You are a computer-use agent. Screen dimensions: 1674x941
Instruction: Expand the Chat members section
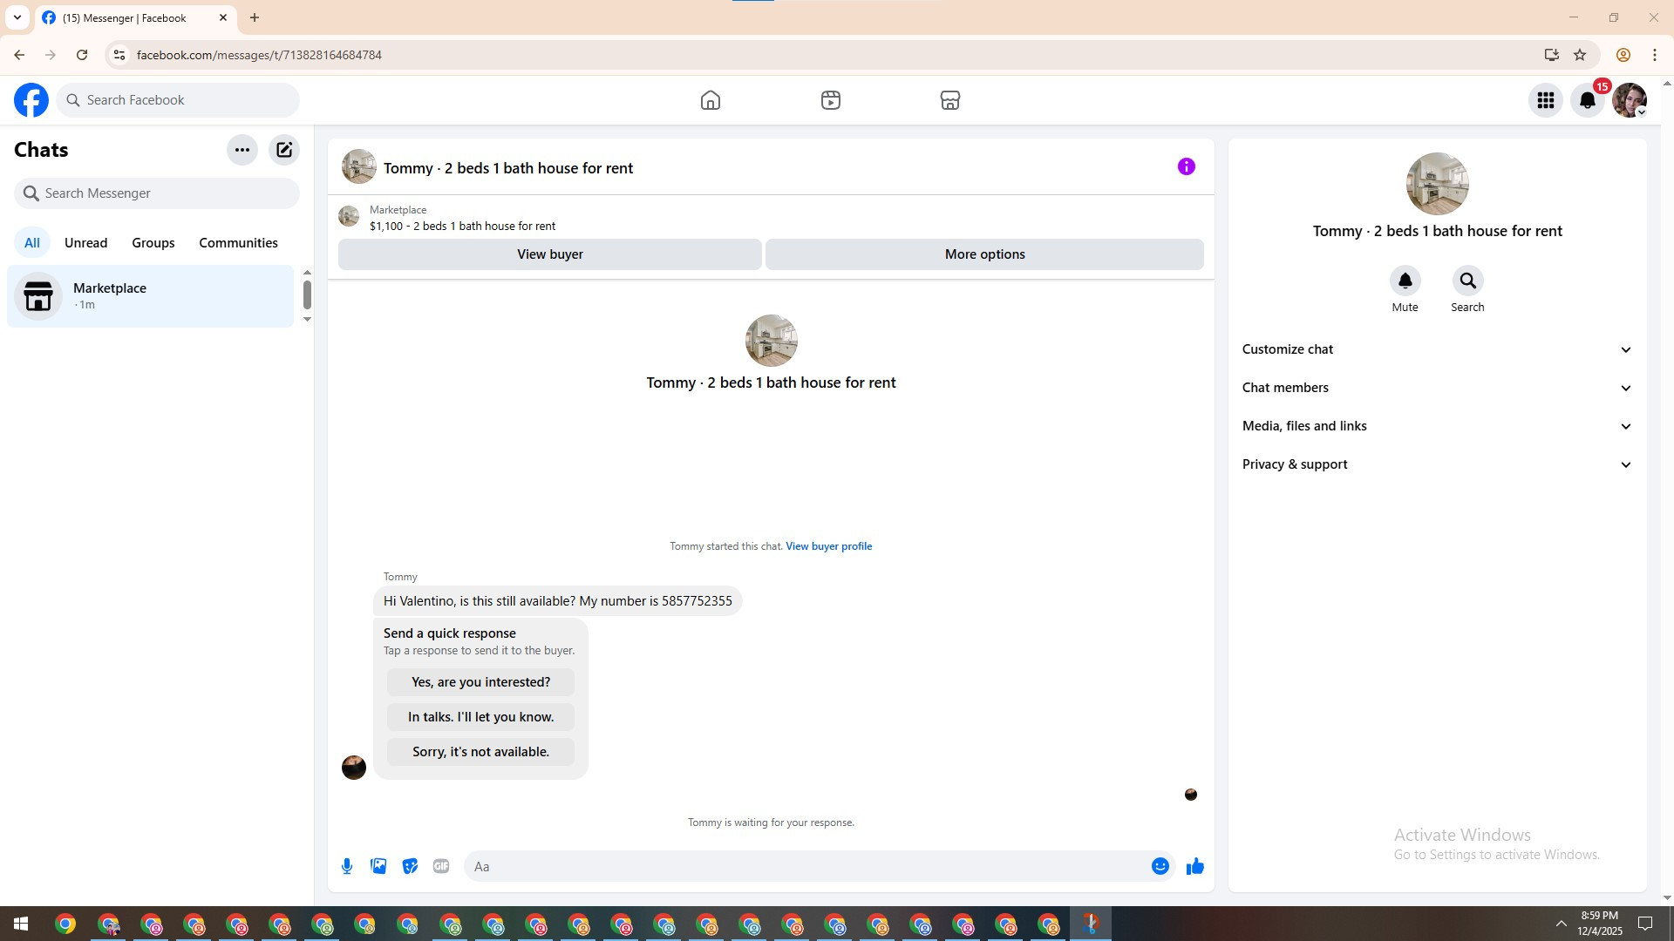pyautogui.click(x=1436, y=388)
